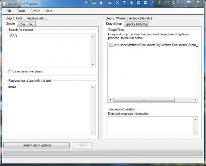
Task: Open the Profile menu
Action: [35, 11]
